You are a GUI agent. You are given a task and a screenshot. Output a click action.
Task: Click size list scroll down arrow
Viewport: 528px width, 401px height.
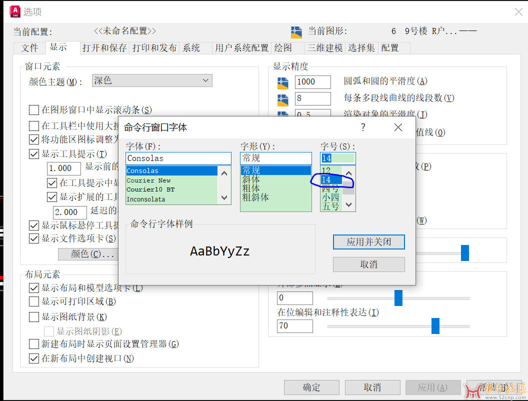349,204
